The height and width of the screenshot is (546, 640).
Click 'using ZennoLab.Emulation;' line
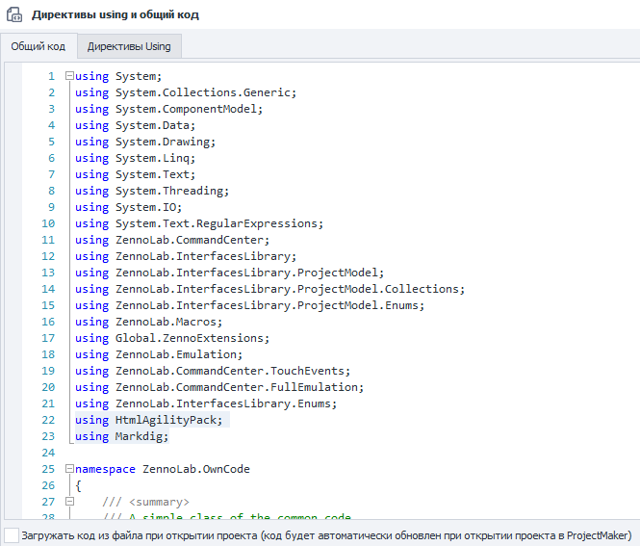pos(159,354)
